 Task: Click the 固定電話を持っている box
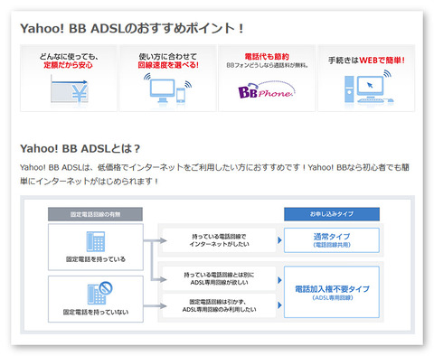click(96, 247)
